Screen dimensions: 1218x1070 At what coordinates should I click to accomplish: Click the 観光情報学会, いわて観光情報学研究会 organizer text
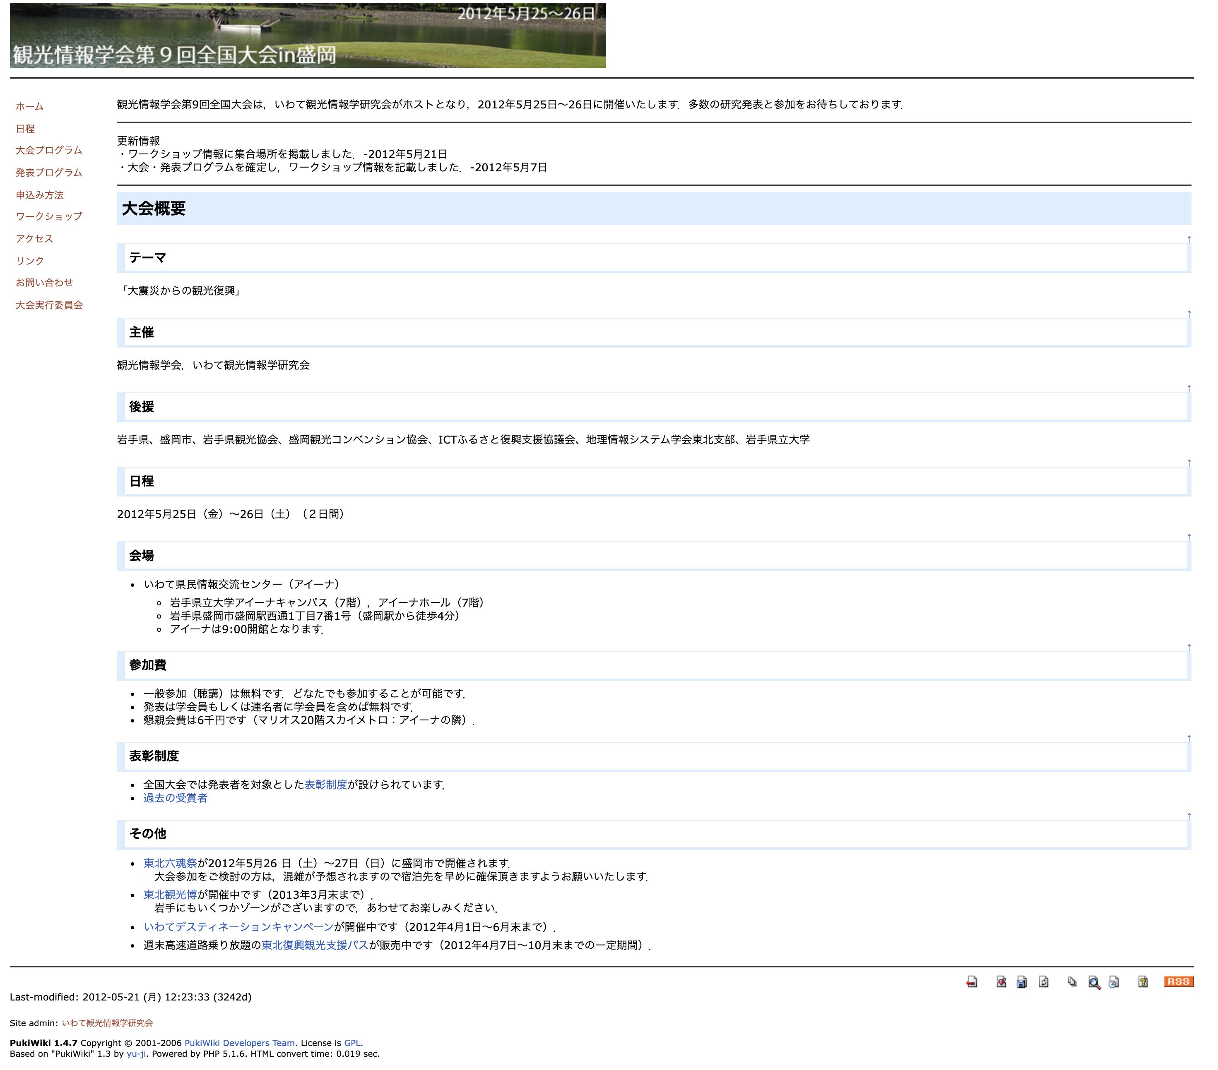click(x=213, y=365)
